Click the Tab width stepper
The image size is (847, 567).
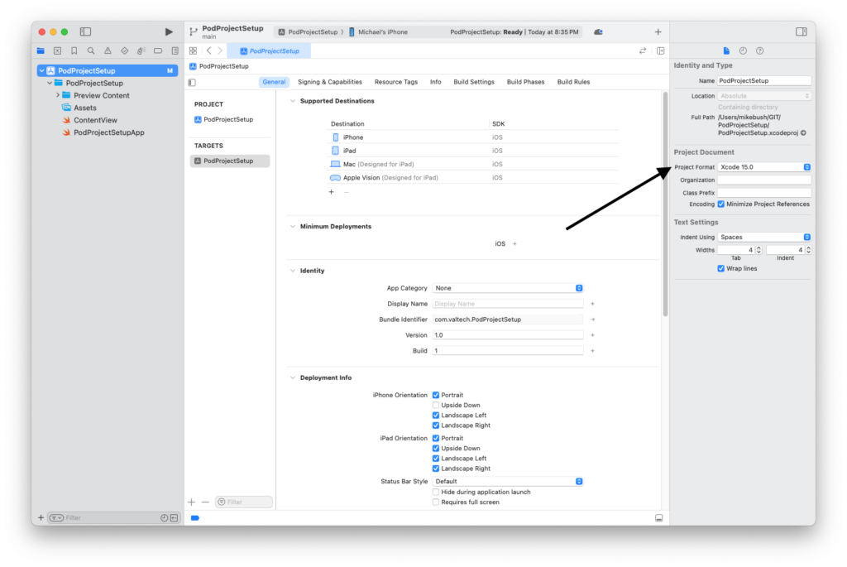[760, 250]
